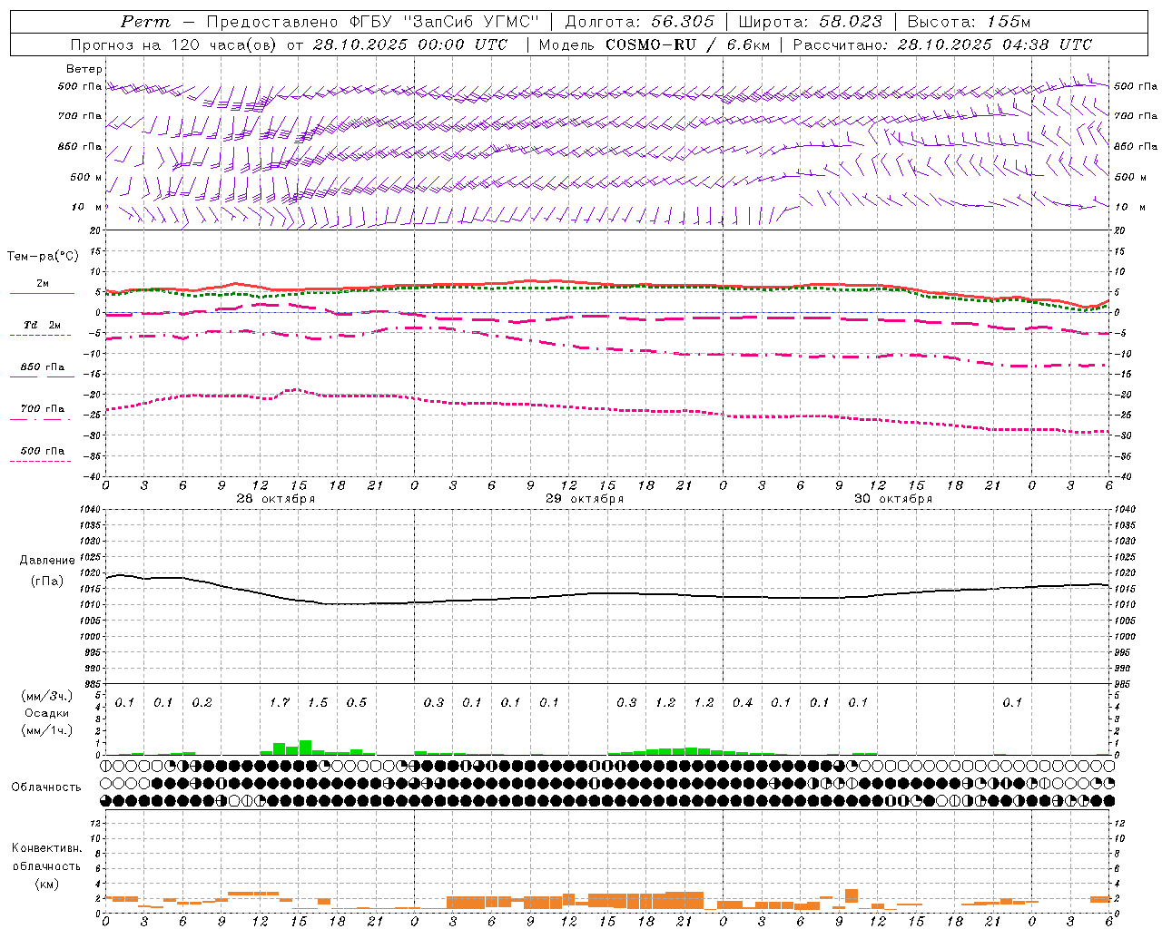
Task: Click the "Конвективн." label
Action: (47, 848)
